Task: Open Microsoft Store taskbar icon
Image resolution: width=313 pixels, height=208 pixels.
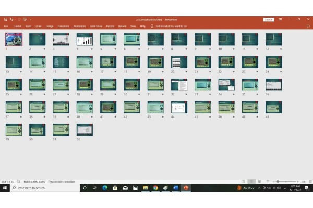Action: tap(115, 188)
